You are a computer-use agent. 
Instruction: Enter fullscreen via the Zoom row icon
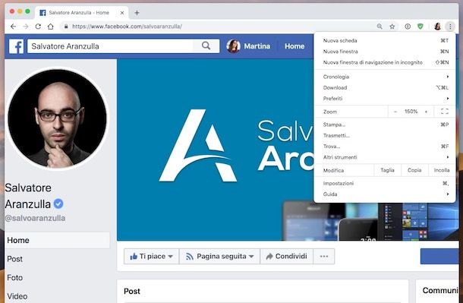pos(444,112)
